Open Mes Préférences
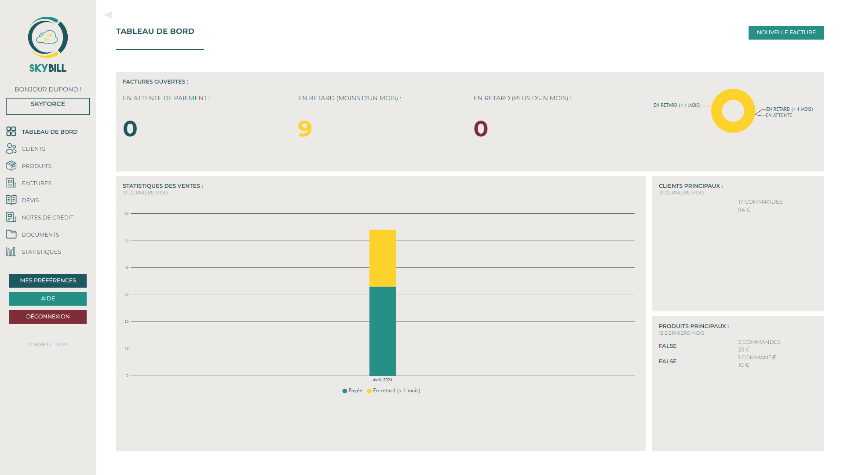This screenshot has width=844, height=475. tap(48, 281)
